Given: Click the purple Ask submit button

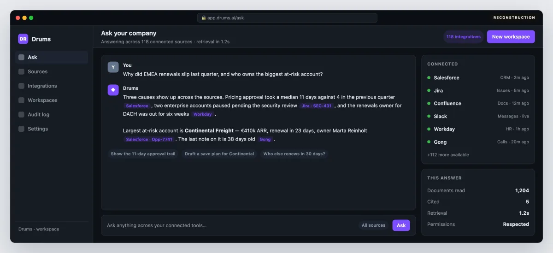Looking at the screenshot, I should pos(401,225).
